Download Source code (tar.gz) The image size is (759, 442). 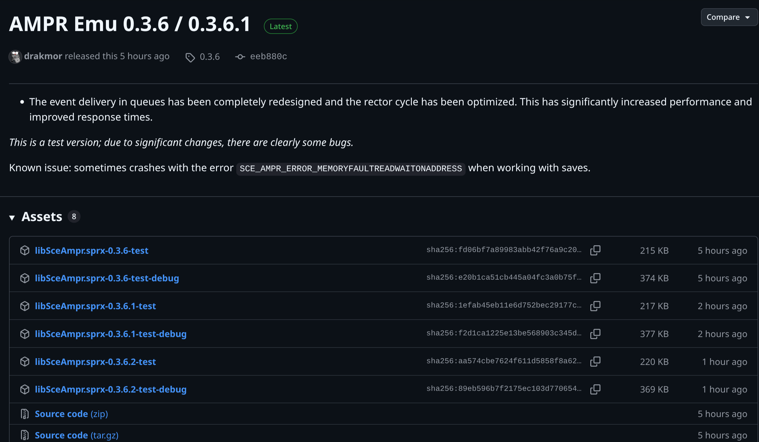(x=77, y=435)
